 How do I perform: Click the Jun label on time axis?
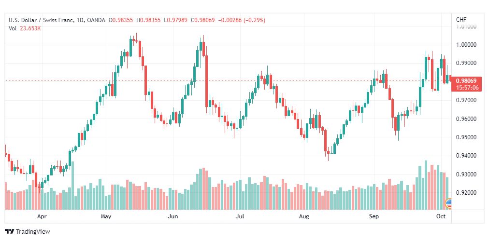pyautogui.click(x=173, y=216)
